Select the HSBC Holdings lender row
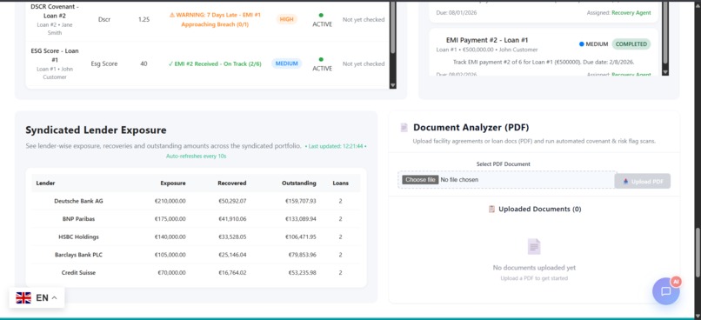Image resolution: width=701 pixels, height=320 pixels. pyautogui.click(x=196, y=237)
